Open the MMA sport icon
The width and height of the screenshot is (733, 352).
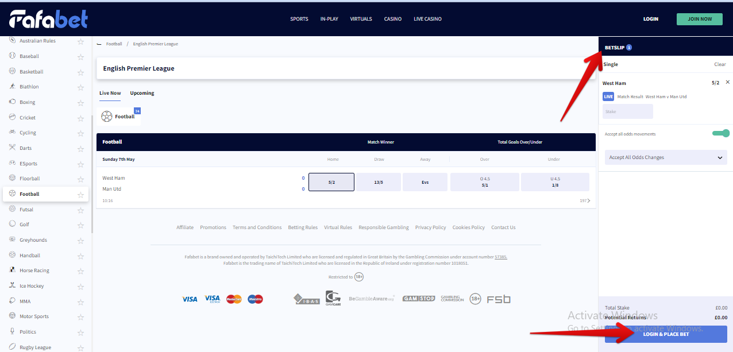13,301
